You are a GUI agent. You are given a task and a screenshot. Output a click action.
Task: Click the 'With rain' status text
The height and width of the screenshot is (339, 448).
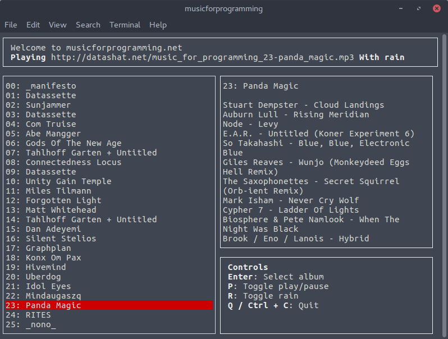[382, 57]
